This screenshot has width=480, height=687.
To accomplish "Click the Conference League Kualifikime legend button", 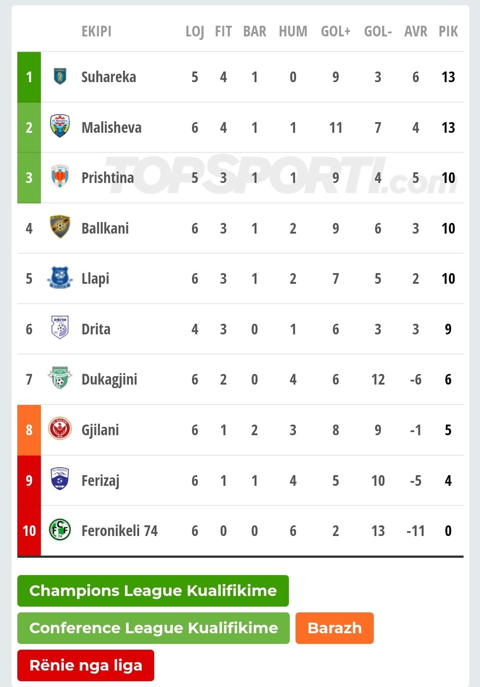I will [x=153, y=628].
